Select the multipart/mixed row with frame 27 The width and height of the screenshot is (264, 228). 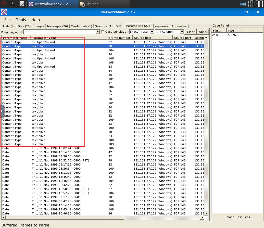(103, 42)
